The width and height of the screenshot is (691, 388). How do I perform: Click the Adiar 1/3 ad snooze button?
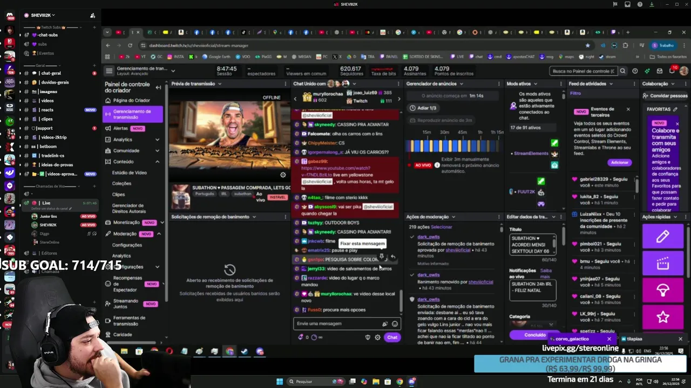tap(423, 108)
